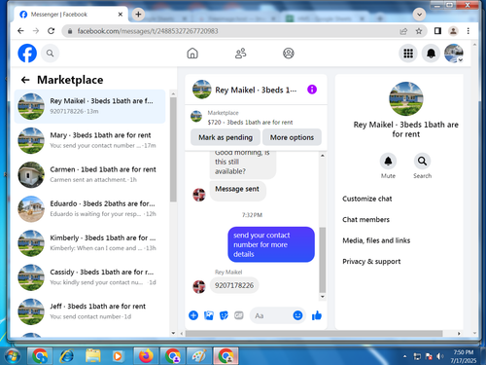The image size is (486, 365).
Task: Open conversation information purple icon
Action: [312, 90]
